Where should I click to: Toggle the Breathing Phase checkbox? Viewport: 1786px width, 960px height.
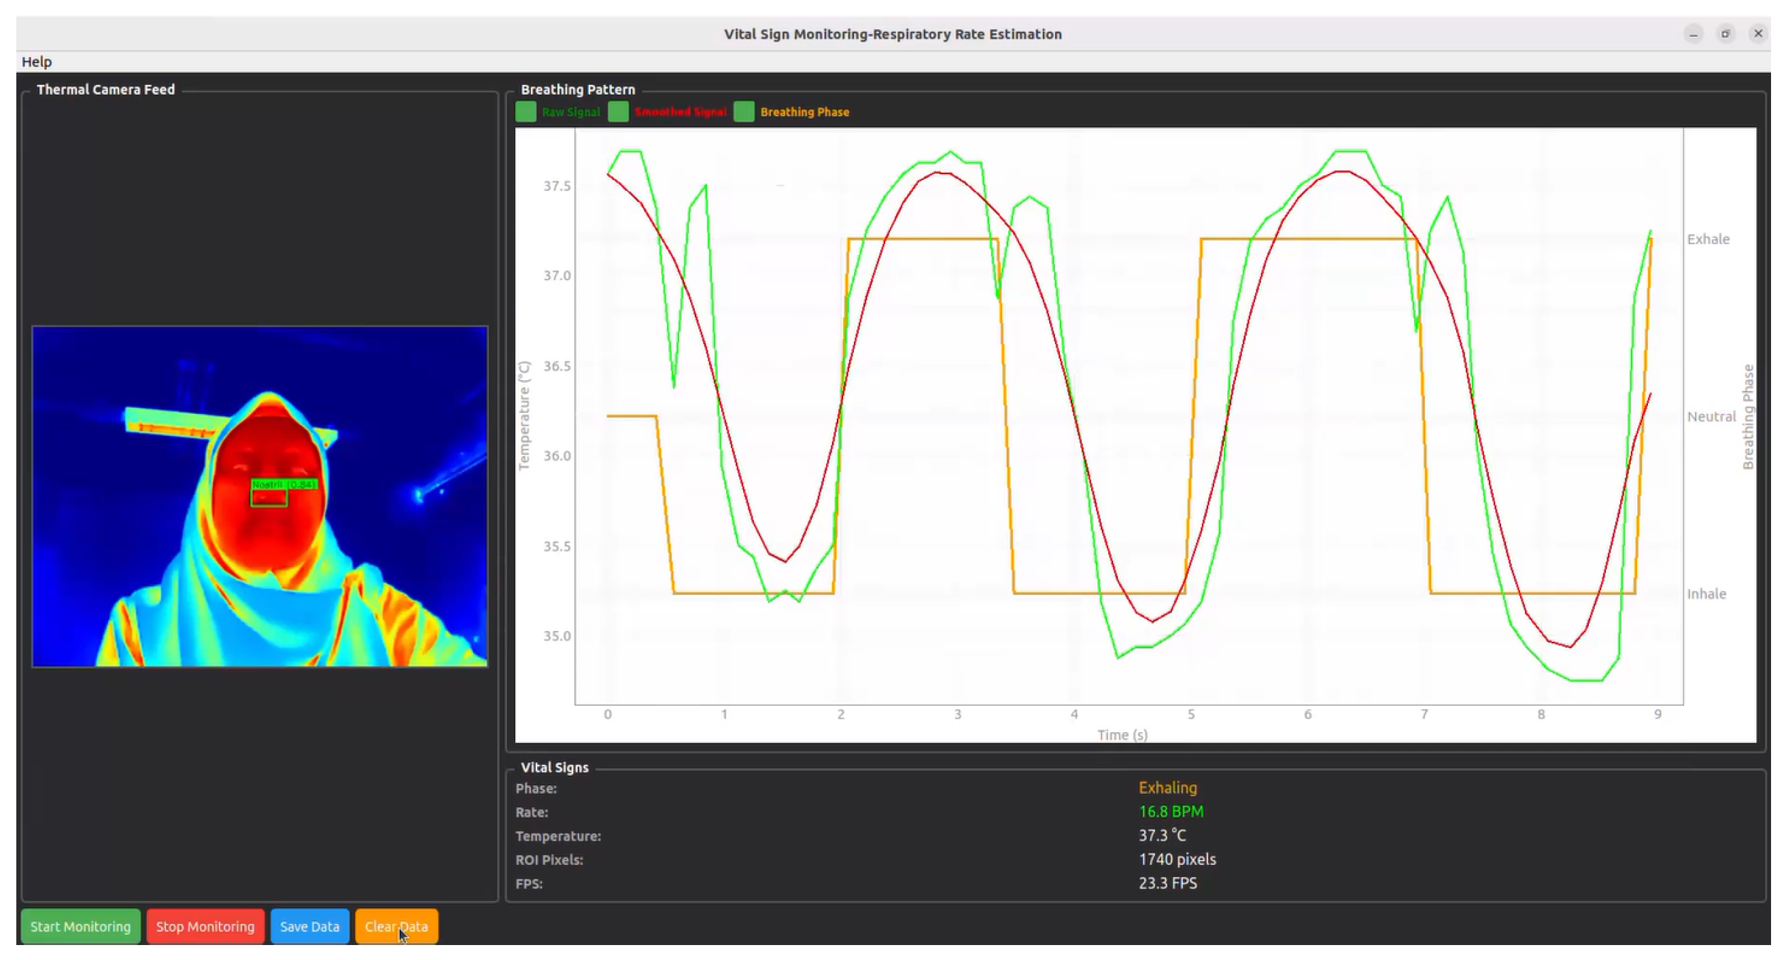(743, 112)
